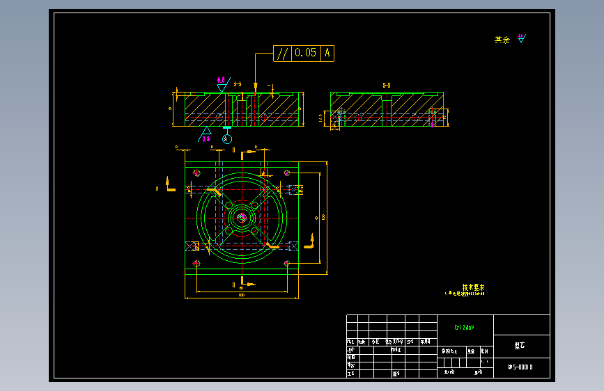The width and height of the screenshot is (604, 391).
Task: Click the drawing number ending 5-00018
Action: tap(520, 367)
